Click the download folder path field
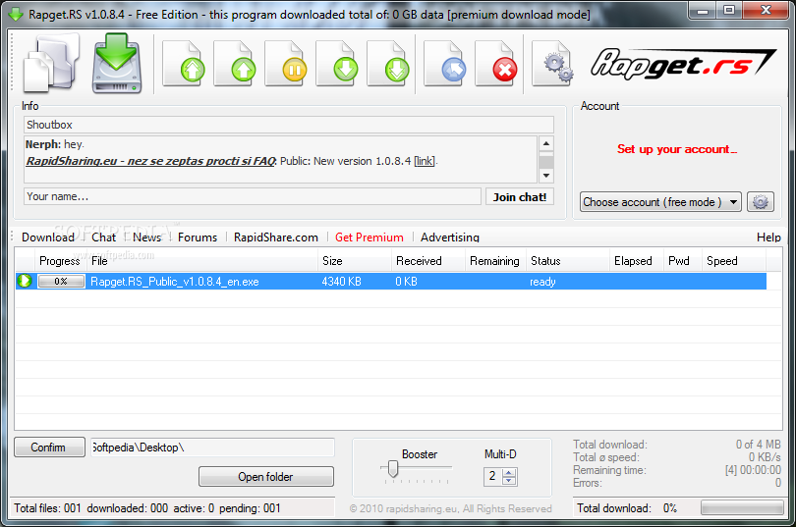The image size is (796, 527). coord(212,448)
